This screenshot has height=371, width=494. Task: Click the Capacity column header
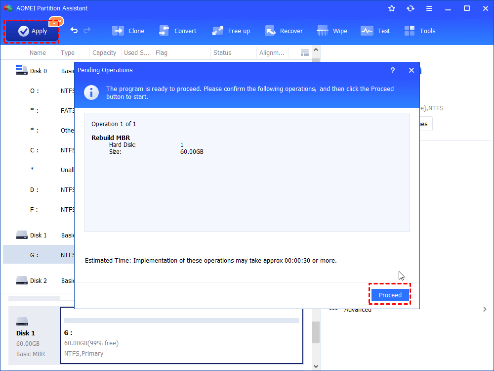104,53
